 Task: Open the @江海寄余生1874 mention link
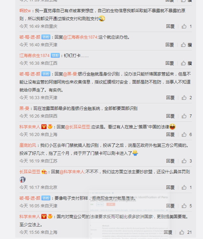pos(80,37)
